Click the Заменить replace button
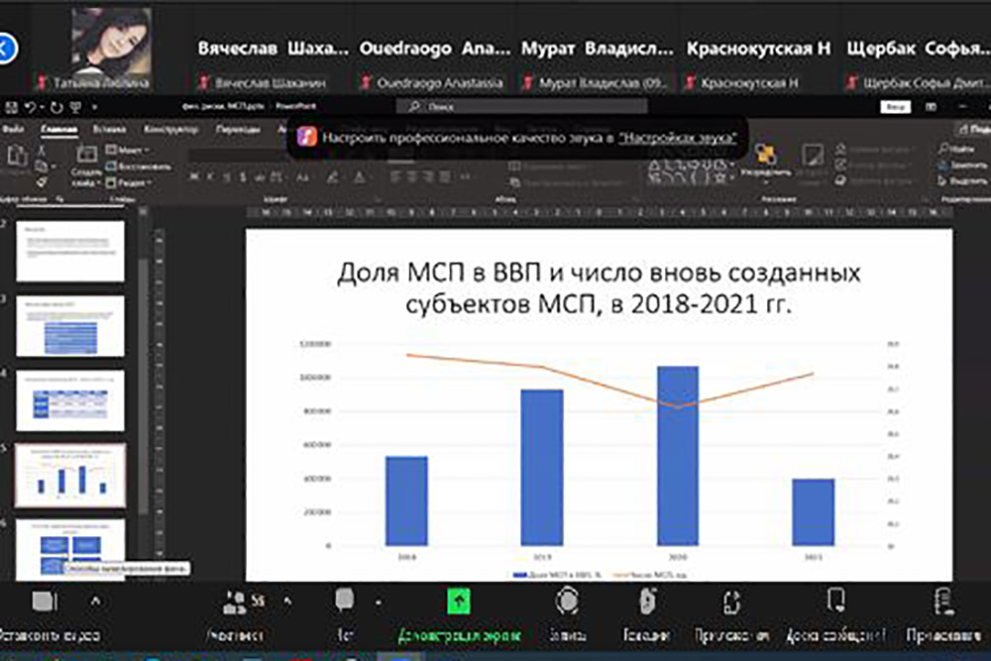The width and height of the screenshot is (991, 661). pos(962,165)
